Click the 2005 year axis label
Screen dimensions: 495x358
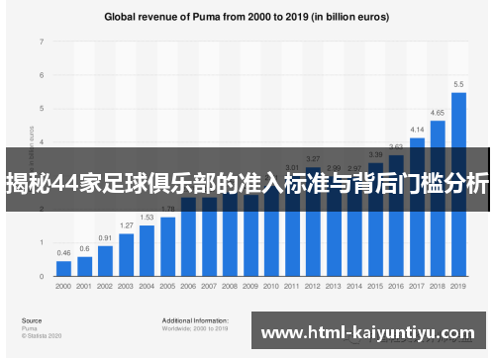tap(167, 286)
